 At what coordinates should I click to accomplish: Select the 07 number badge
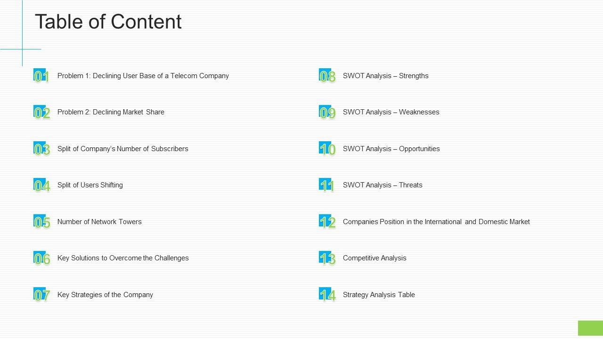41,295
